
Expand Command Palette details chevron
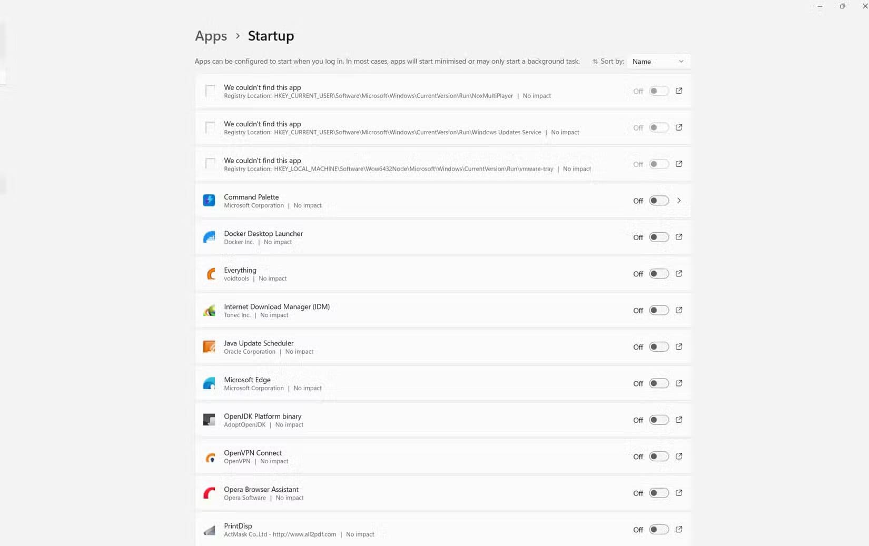(679, 201)
